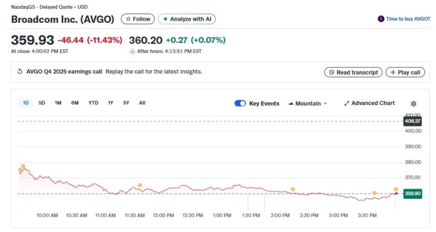
Task: Select the 5D time range tab
Action: click(42, 103)
